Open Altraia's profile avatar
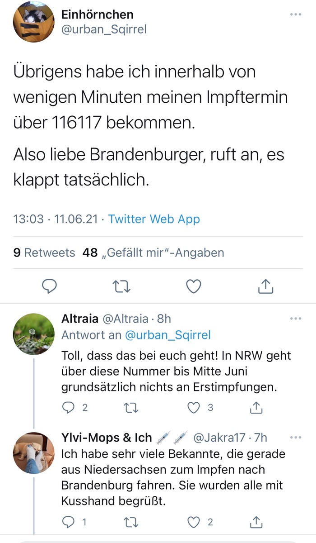Screen dimensions: 316x543 point(33,334)
